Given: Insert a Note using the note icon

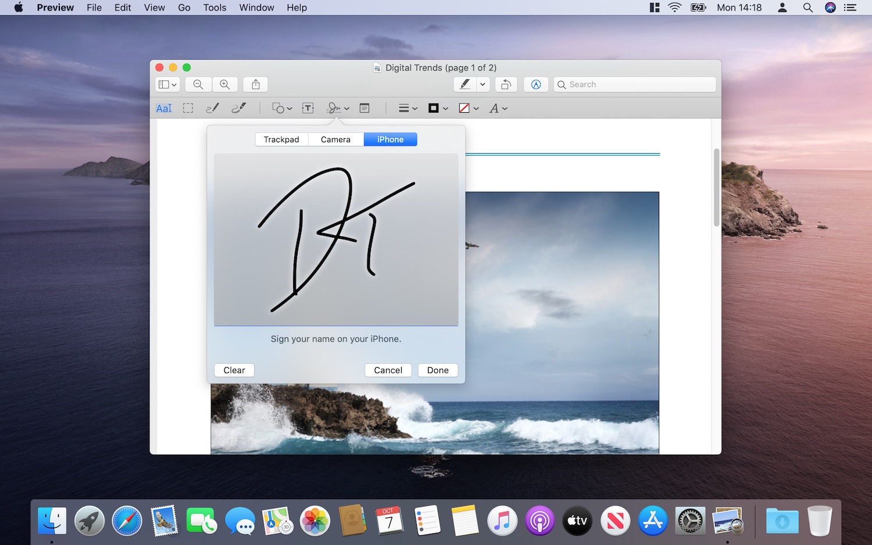Looking at the screenshot, I should click(364, 108).
